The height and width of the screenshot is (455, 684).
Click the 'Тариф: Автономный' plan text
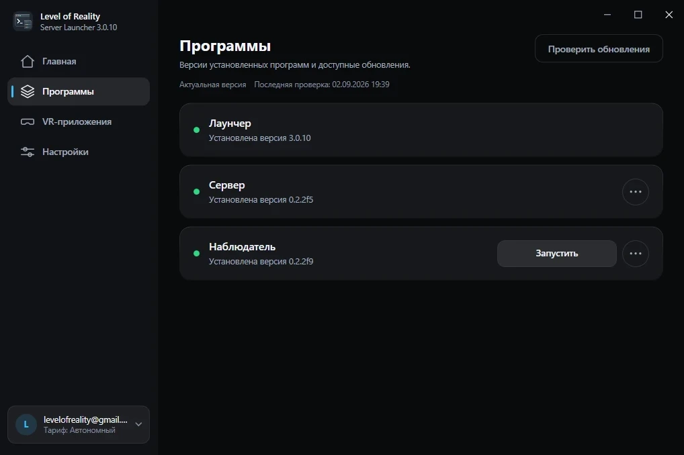(x=79, y=430)
